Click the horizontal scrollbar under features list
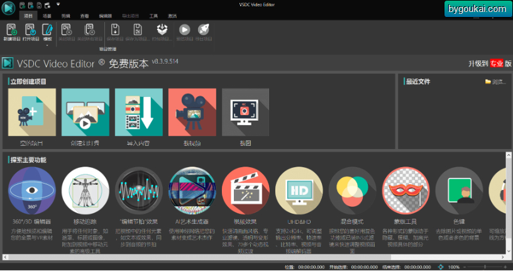 pyautogui.click(x=199, y=257)
